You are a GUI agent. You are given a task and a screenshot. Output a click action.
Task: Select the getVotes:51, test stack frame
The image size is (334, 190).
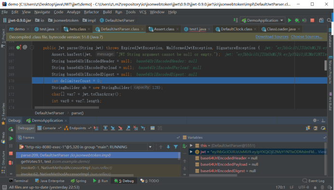click(x=98, y=161)
